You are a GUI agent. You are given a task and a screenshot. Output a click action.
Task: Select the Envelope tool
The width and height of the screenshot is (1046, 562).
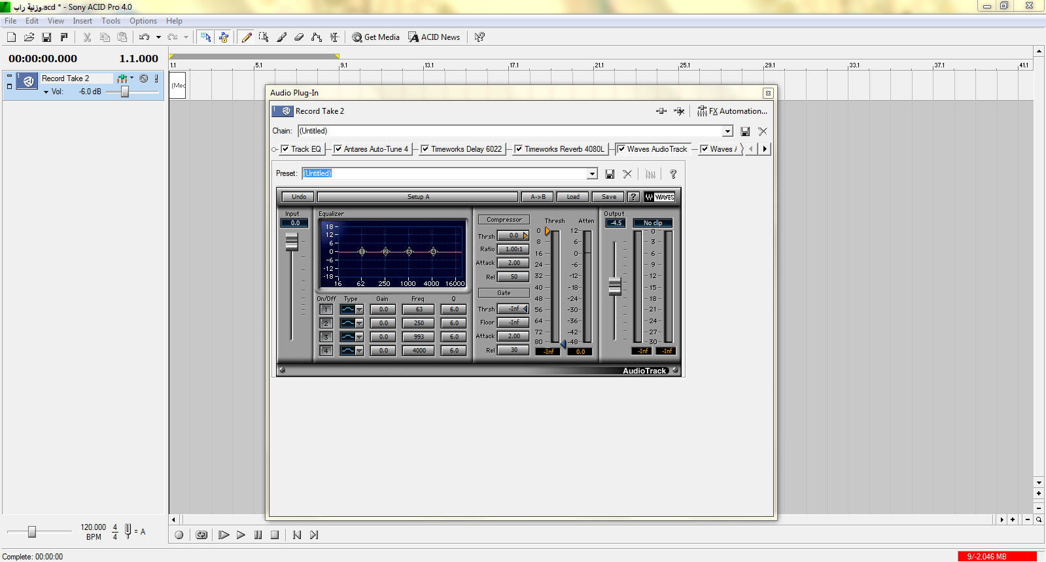317,37
